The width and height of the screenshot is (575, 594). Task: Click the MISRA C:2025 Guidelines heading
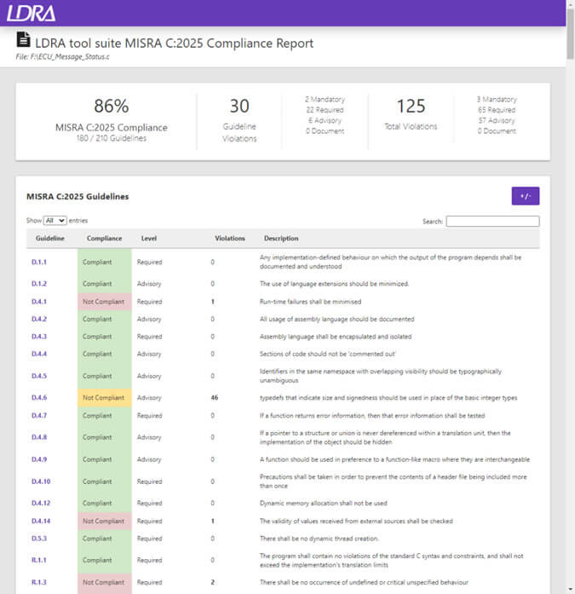[78, 197]
